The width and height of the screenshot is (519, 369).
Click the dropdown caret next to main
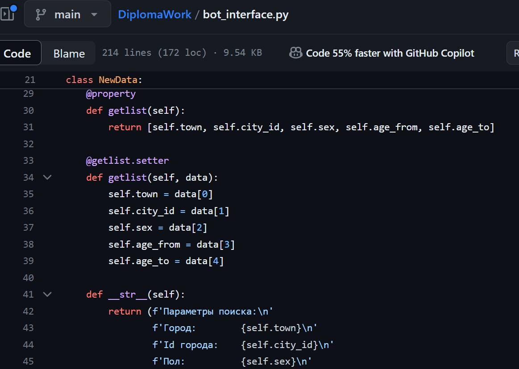tap(94, 14)
